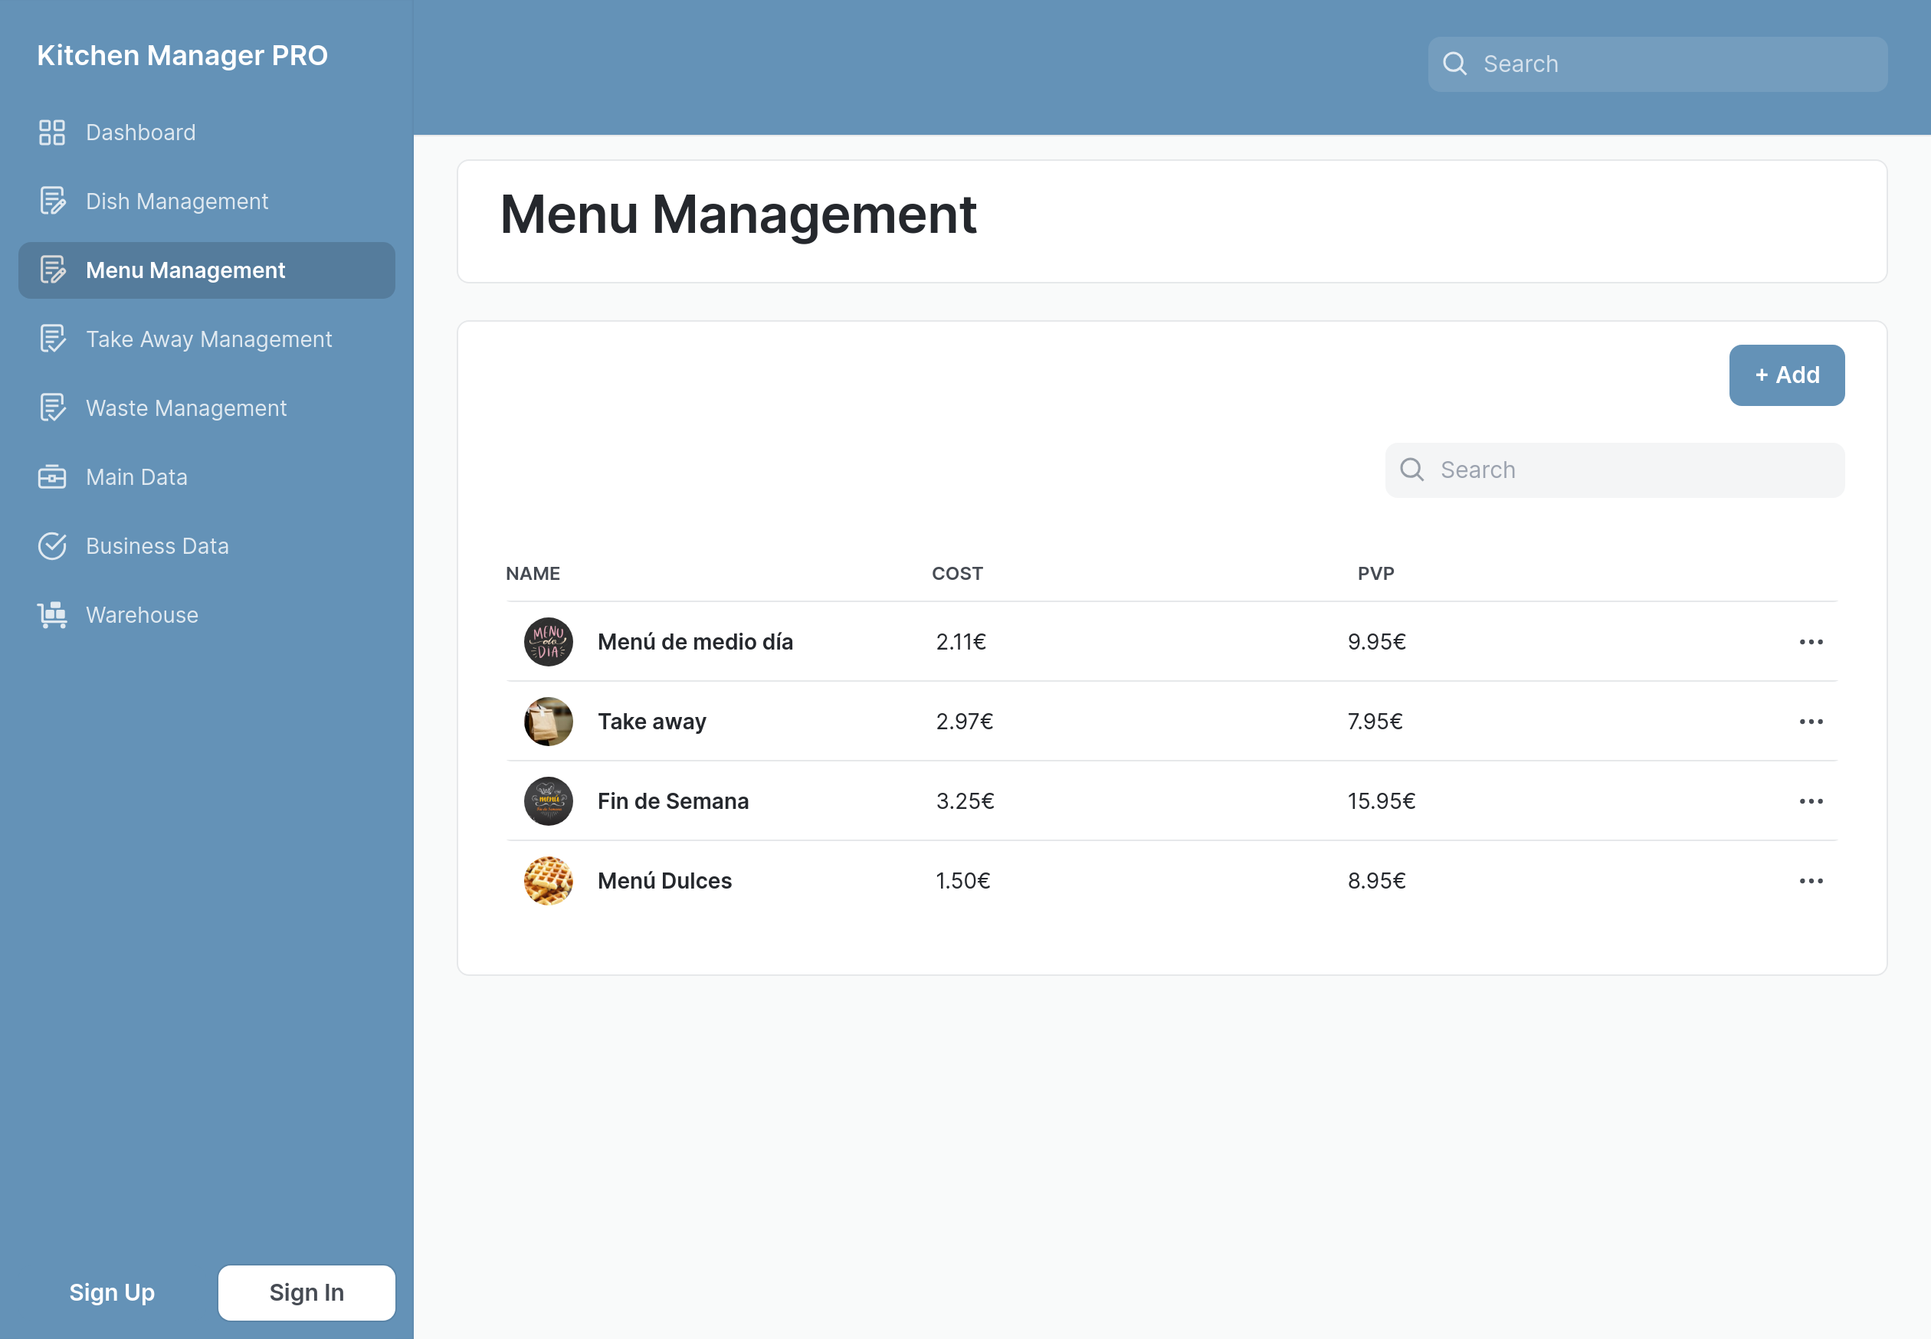The image size is (1931, 1339).
Task: Click the top search magnifier icon
Action: [1454, 64]
